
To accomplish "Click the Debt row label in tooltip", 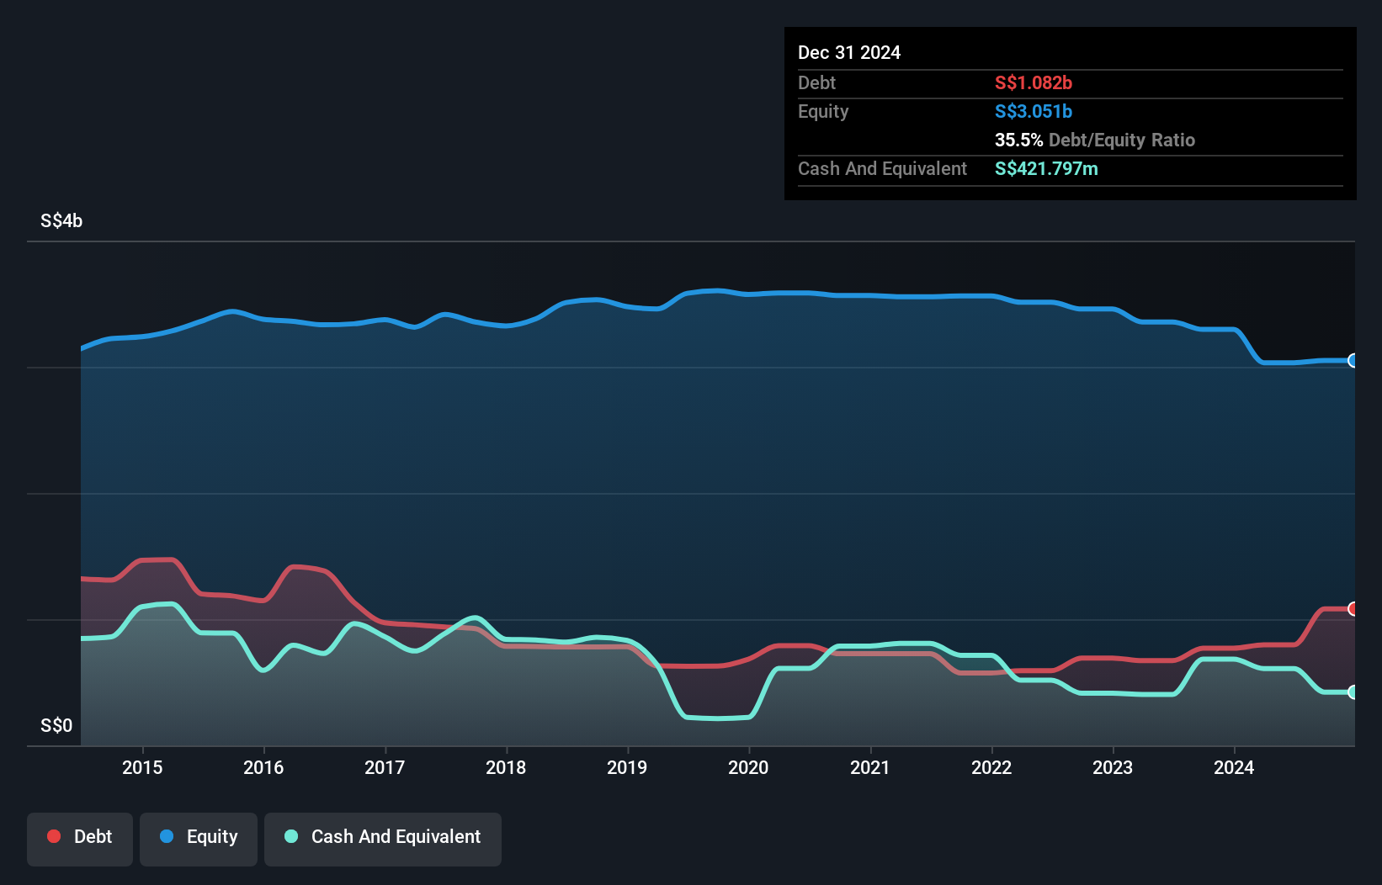I will pos(816,82).
